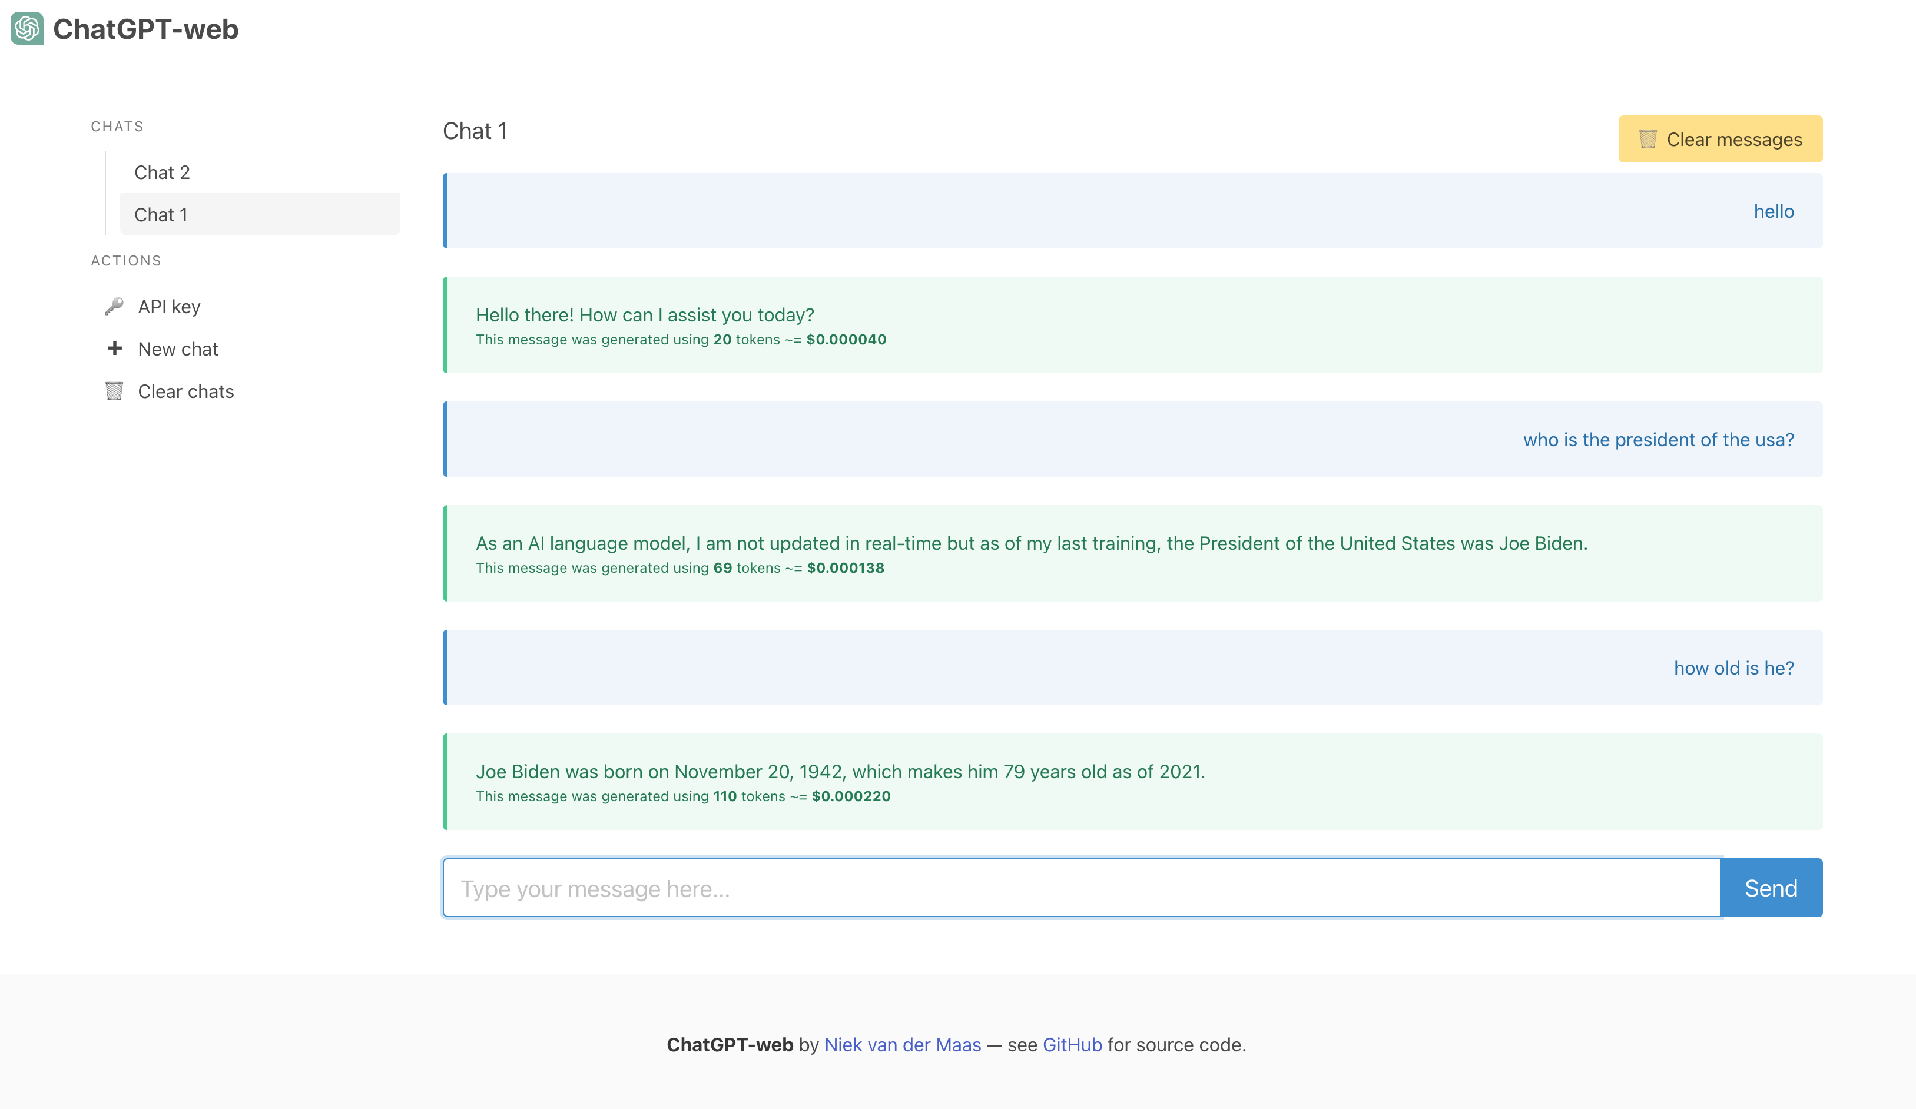The width and height of the screenshot is (1916, 1109).
Task: Select Chat 1 from the chats list
Action: [x=161, y=214]
